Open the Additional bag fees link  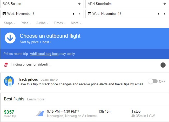point(44,54)
